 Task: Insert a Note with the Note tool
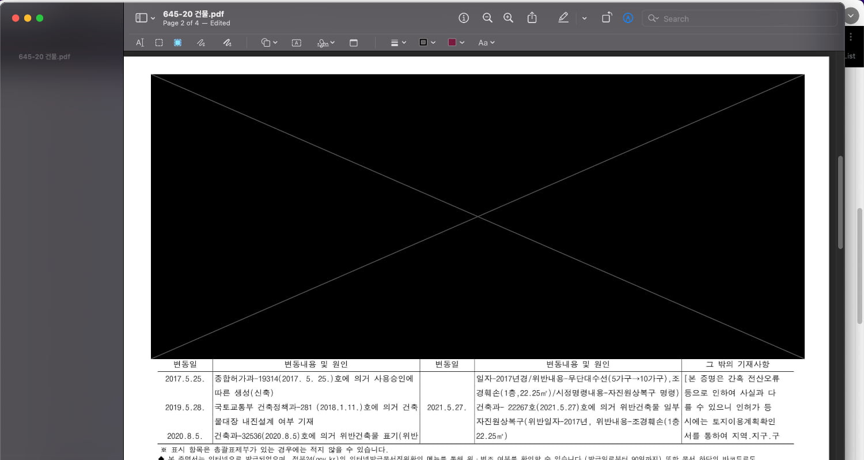pyautogui.click(x=354, y=43)
